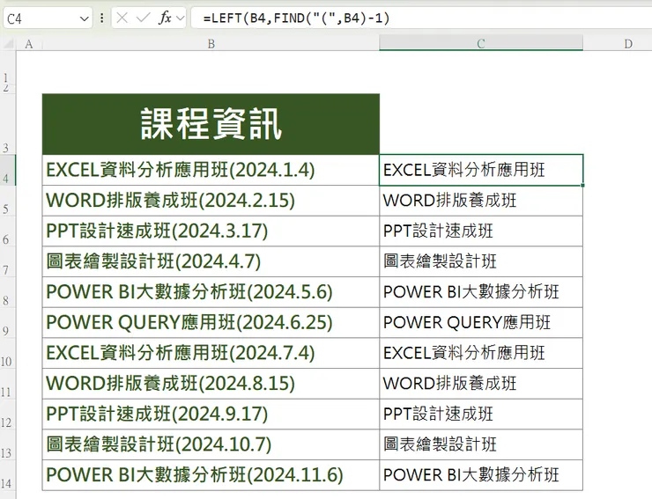
Task: Select column A header
Action: pyautogui.click(x=29, y=43)
